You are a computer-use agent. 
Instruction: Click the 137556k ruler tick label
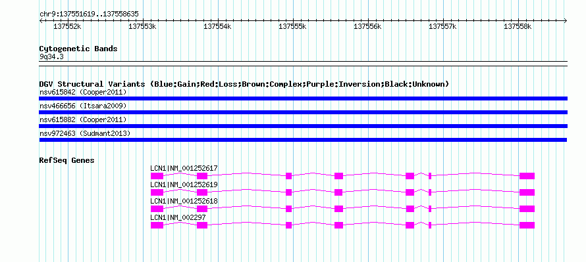point(367,27)
